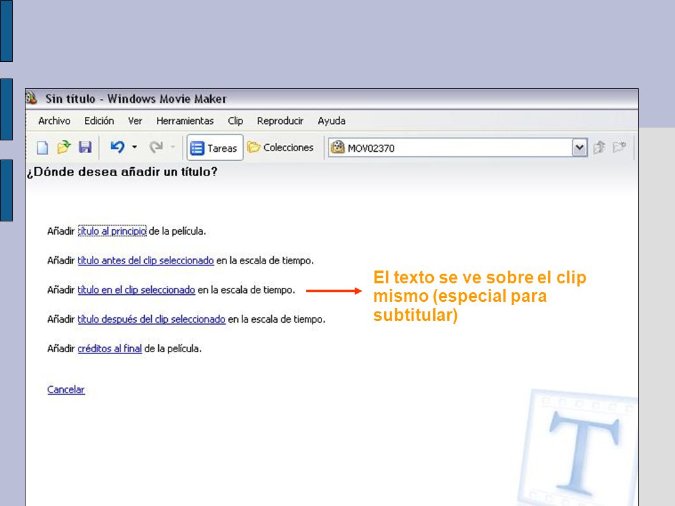Viewport: 675px width, 506px height.
Task: Select the MOV02370 collection combo box
Action: tap(457, 147)
